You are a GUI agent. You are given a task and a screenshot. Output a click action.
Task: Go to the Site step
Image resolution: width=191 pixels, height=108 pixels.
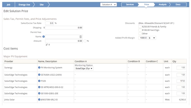(x=42, y=5)
